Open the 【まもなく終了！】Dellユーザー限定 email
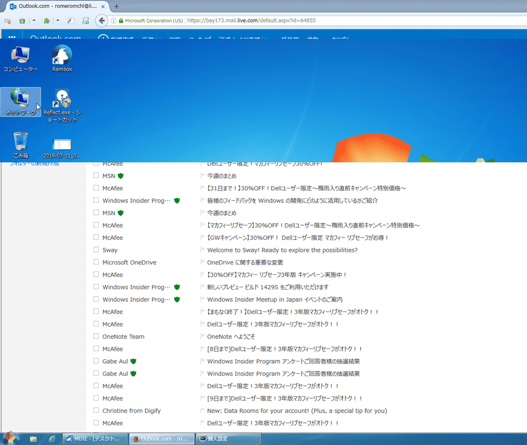The height and width of the screenshot is (445, 527). 293,312
